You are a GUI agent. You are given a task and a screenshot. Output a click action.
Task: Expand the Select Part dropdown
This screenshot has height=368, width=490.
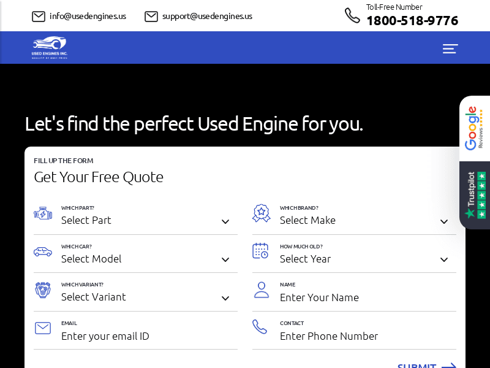pyautogui.click(x=146, y=220)
